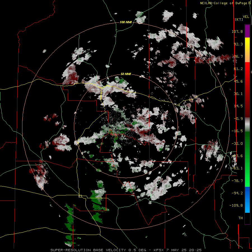Select the -78.7 value on the velocity scale
The height and width of the screenshot is (252, 252).
tap(237, 181)
